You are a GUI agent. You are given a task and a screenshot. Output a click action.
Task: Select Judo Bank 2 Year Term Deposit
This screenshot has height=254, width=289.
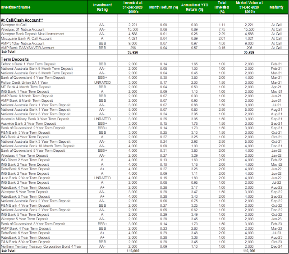click(x=25, y=178)
